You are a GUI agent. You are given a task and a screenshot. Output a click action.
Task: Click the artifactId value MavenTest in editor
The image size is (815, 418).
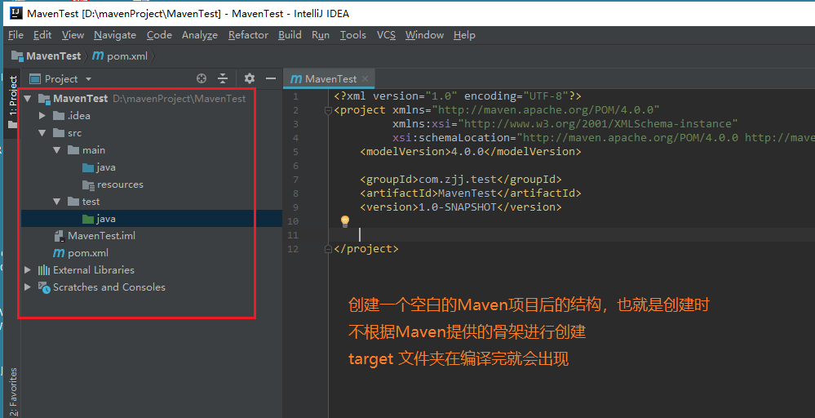click(467, 193)
